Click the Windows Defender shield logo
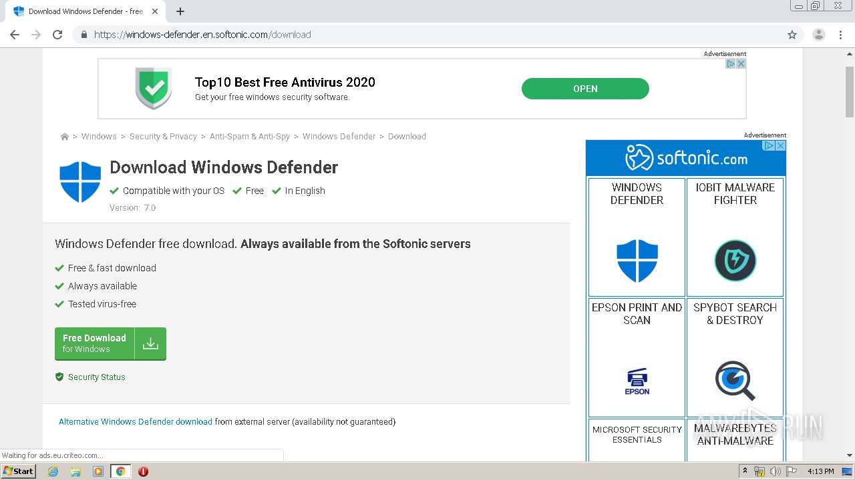The image size is (855, 480). pos(80,181)
